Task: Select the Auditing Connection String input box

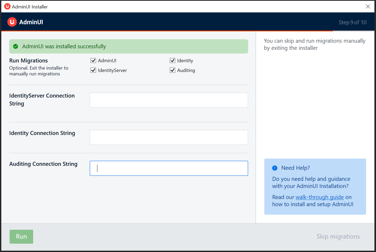Action: 169,168
